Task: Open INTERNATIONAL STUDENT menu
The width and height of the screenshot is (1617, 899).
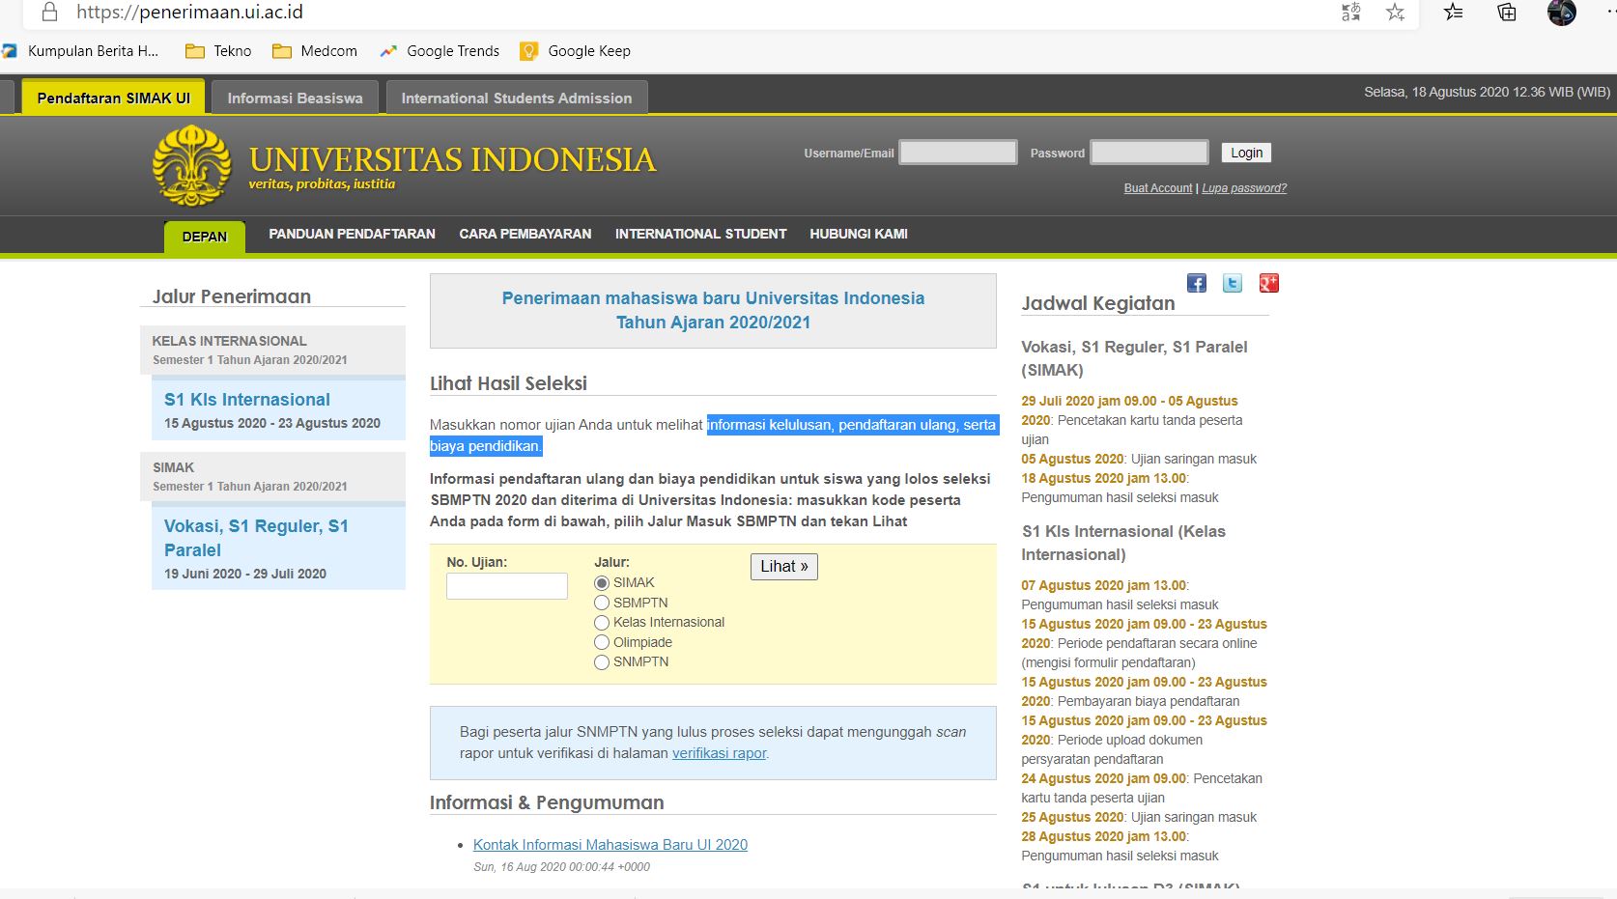Action: pyautogui.click(x=701, y=234)
